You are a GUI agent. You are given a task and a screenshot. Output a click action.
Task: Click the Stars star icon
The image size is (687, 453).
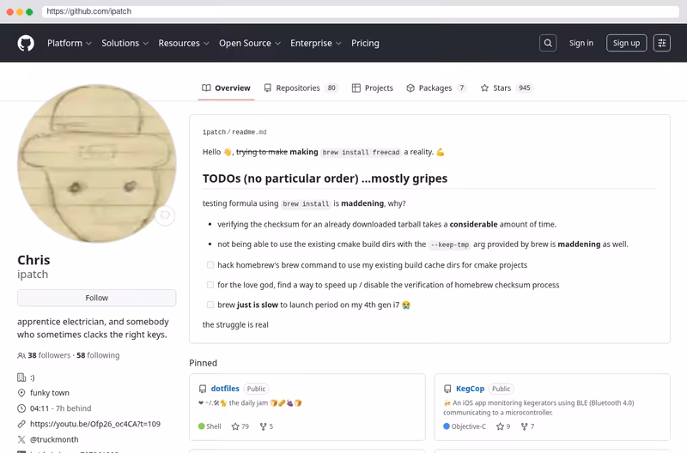(x=484, y=88)
